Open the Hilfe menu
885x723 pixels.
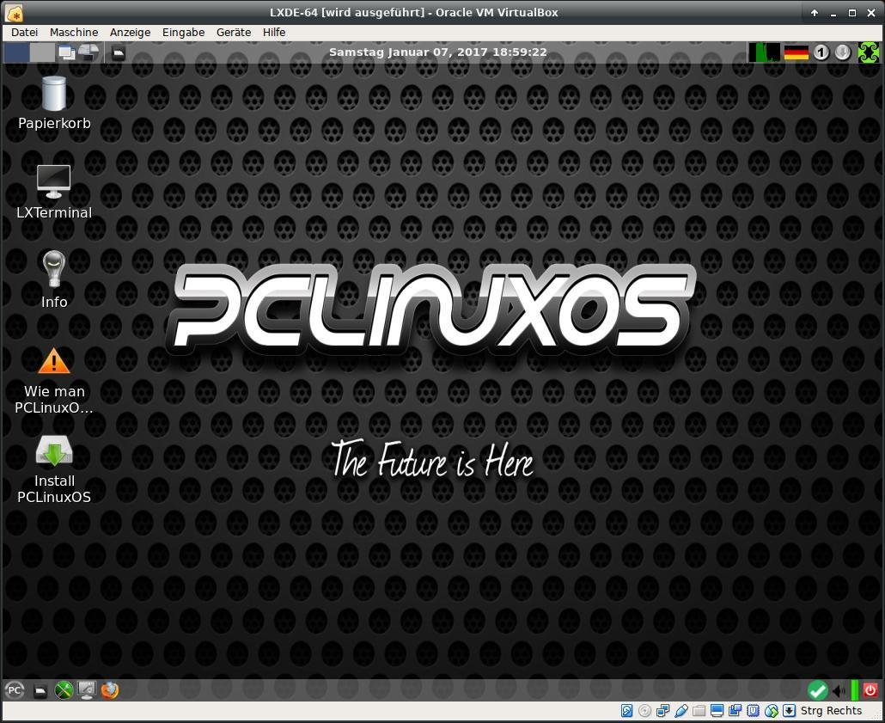[x=274, y=32]
